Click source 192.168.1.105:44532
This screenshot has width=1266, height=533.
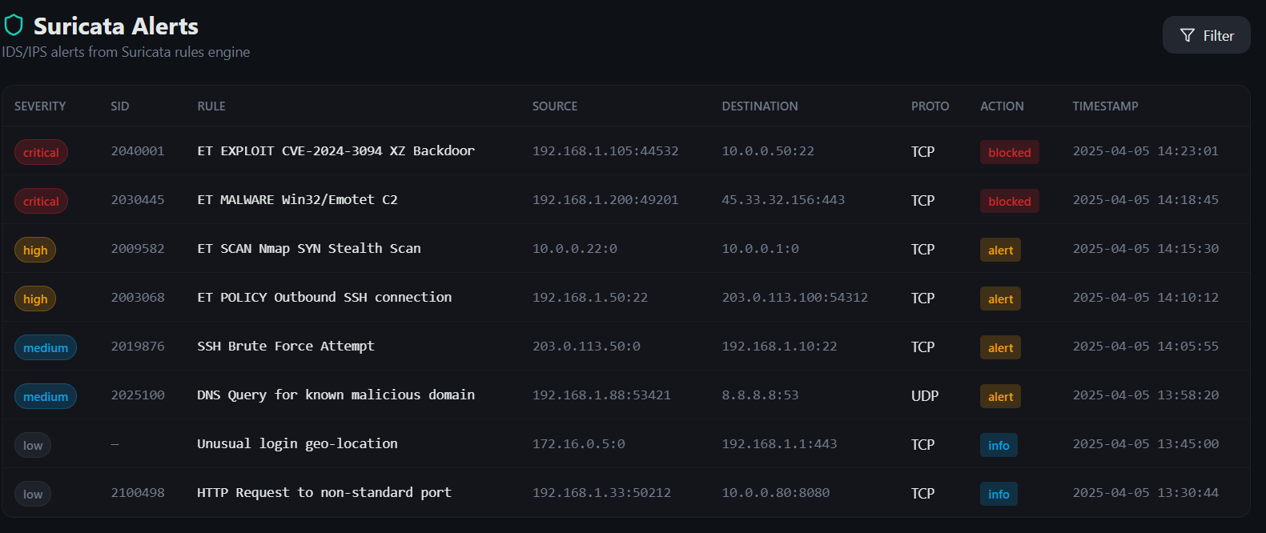click(x=605, y=150)
